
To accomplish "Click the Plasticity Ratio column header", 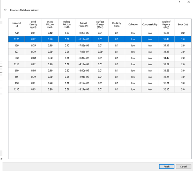I will (116, 24).
